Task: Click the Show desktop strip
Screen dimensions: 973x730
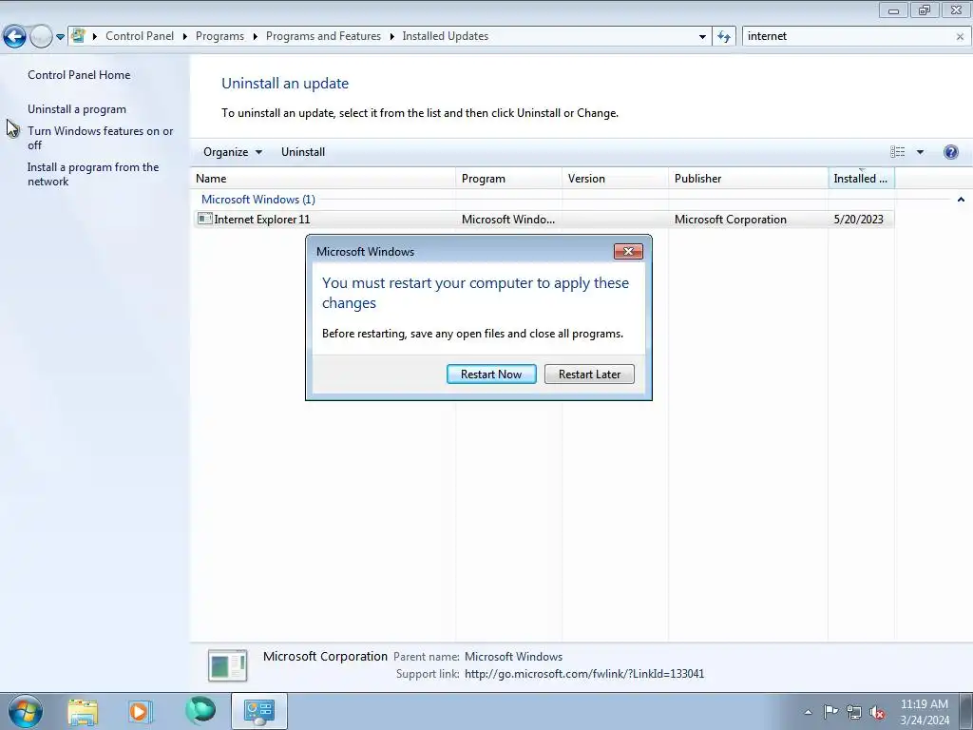Action: [x=966, y=711]
